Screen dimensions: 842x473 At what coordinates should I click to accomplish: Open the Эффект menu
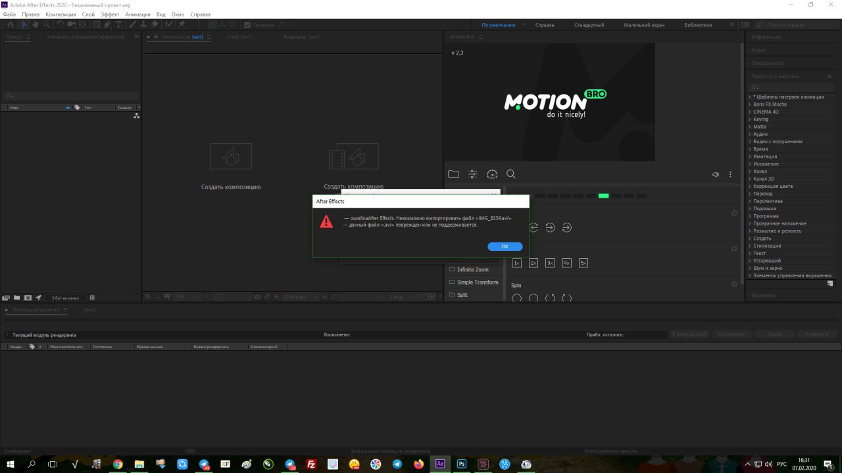point(110,14)
